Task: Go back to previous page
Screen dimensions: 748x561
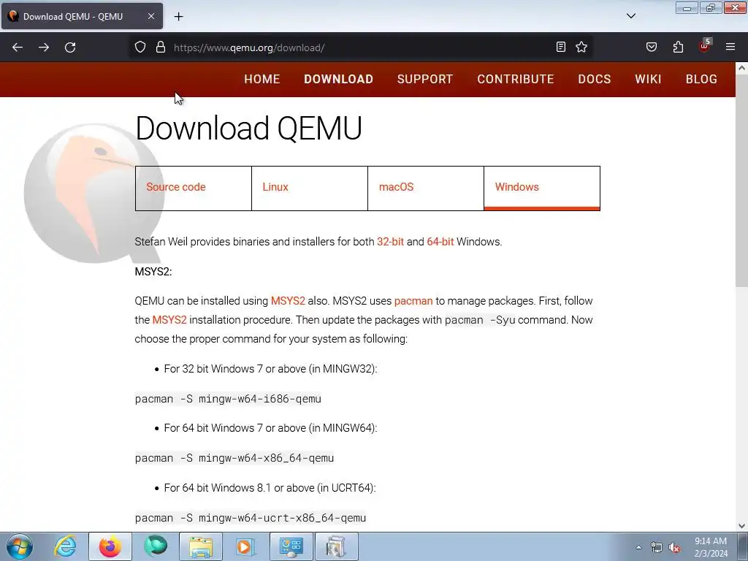Action: [x=18, y=47]
